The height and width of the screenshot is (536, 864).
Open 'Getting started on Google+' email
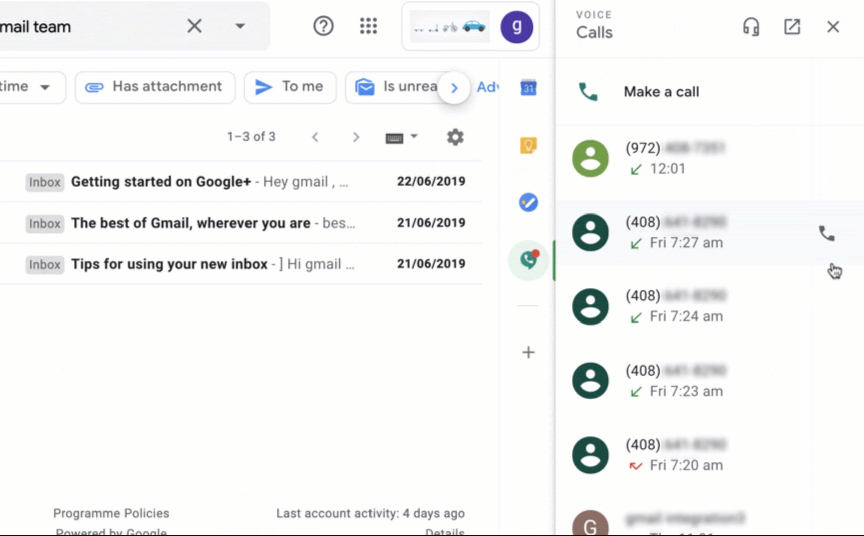click(x=241, y=182)
